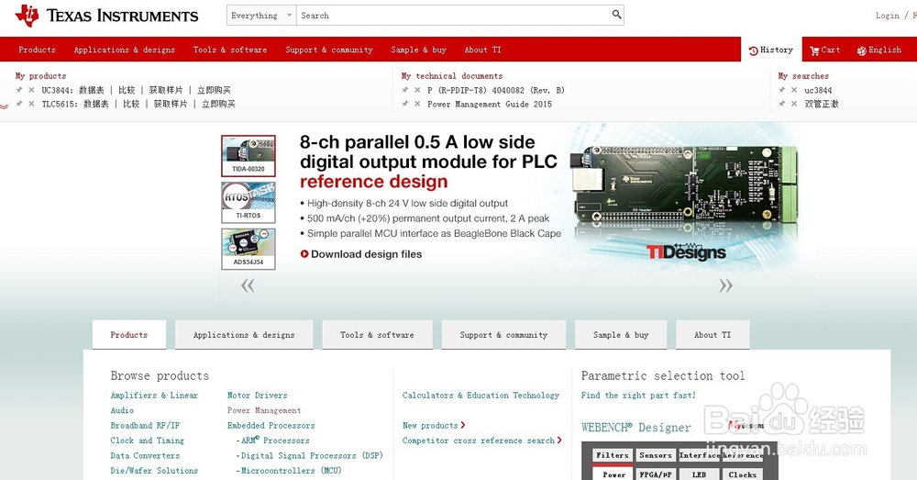This screenshot has height=480, width=917.
Task: Open Sample & buy in red bar
Action: point(419,50)
